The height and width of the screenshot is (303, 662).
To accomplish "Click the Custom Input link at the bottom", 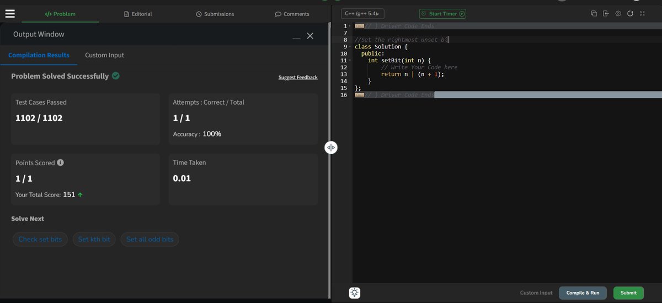I will [536, 293].
